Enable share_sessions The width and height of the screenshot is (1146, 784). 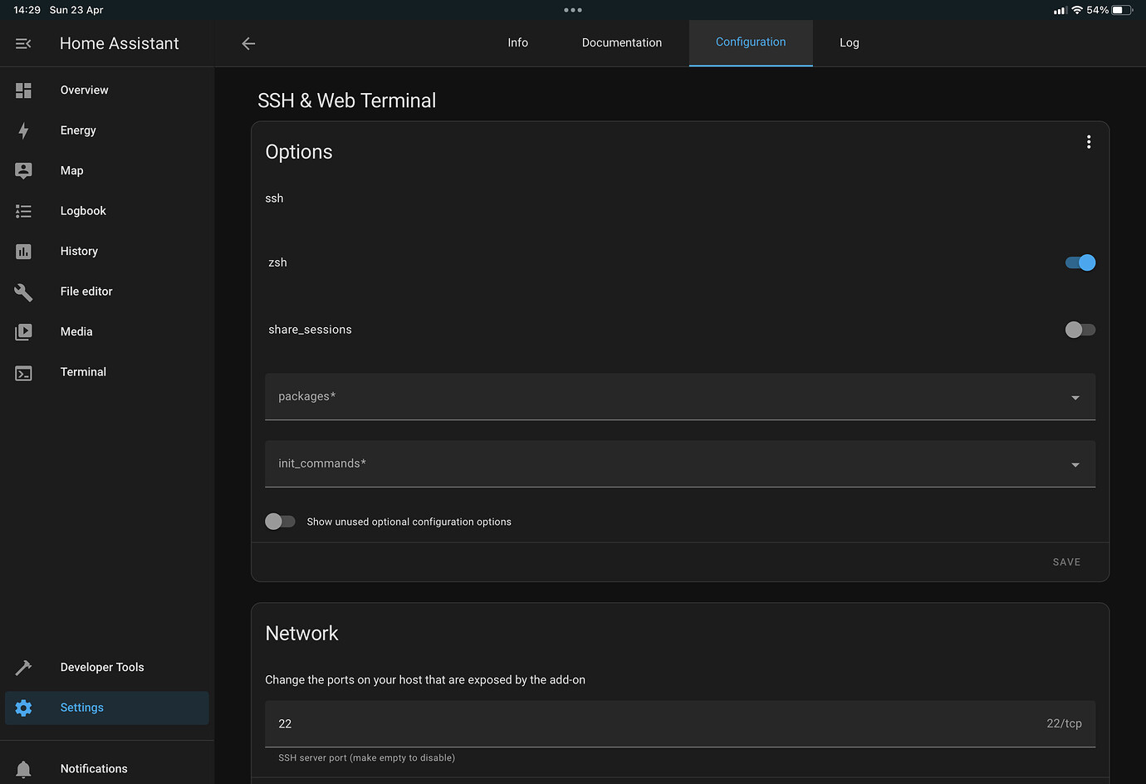(1080, 330)
